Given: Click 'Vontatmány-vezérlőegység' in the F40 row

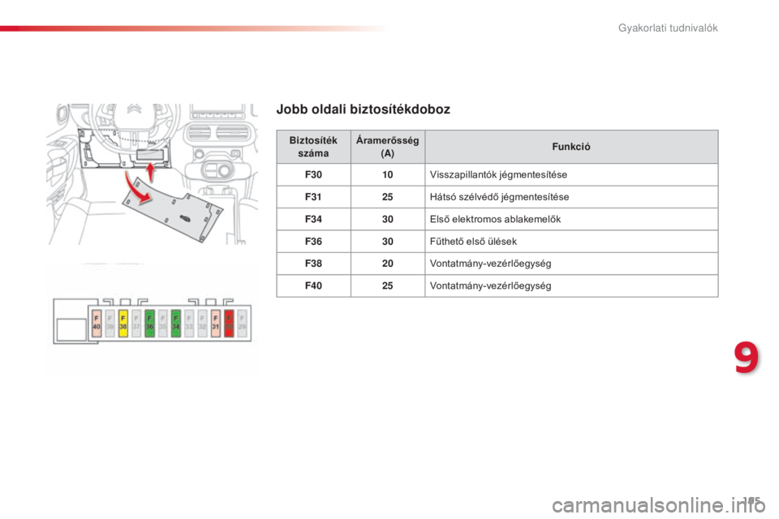Looking at the screenshot, I should (x=490, y=286).
